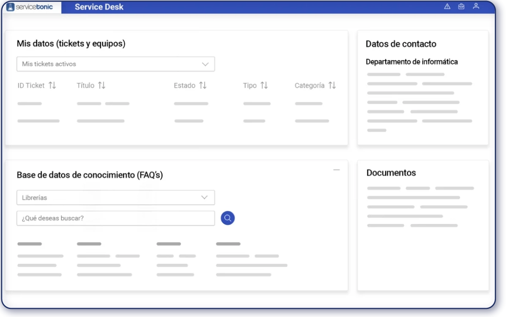Click Departamento de informática text
Screen dimensions: 507x317
point(412,62)
